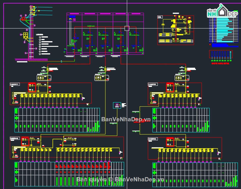This screenshot has width=241, height=189.
Task: Select the yellow transformer symbol above the top-left panel
Action: click(x=48, y=69)
